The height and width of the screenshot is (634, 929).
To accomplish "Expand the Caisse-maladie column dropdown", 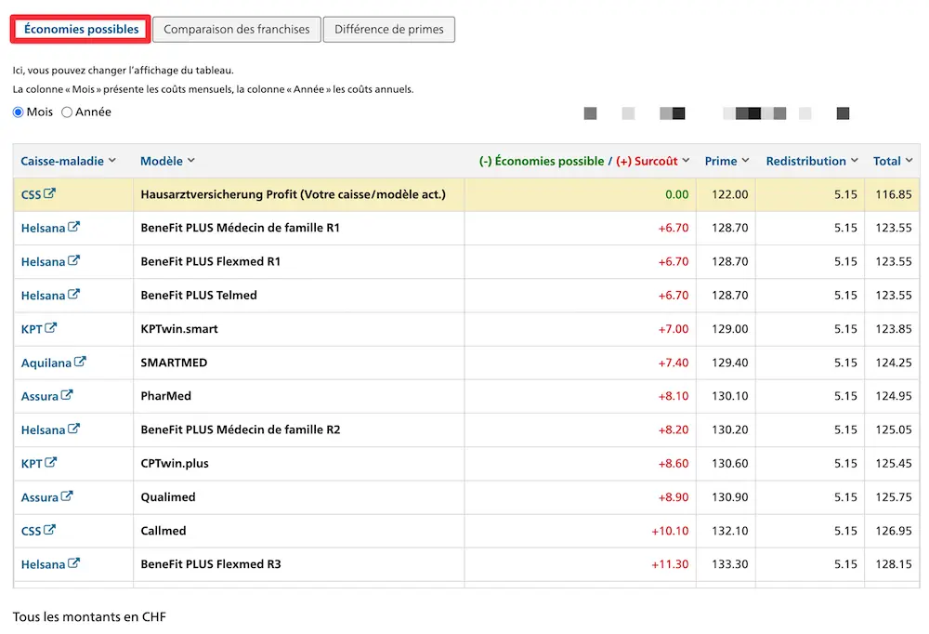I will [112, 161].
